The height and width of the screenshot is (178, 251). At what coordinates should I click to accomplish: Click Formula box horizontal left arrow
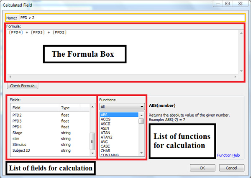tap(10, 77)
